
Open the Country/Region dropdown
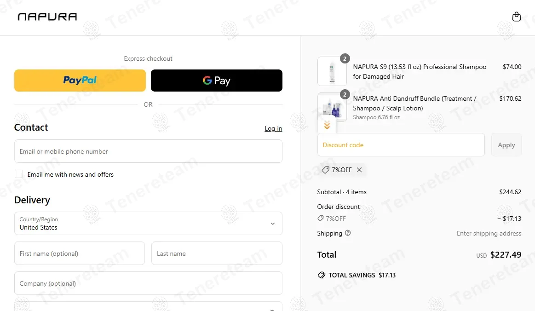coord(148,223)
